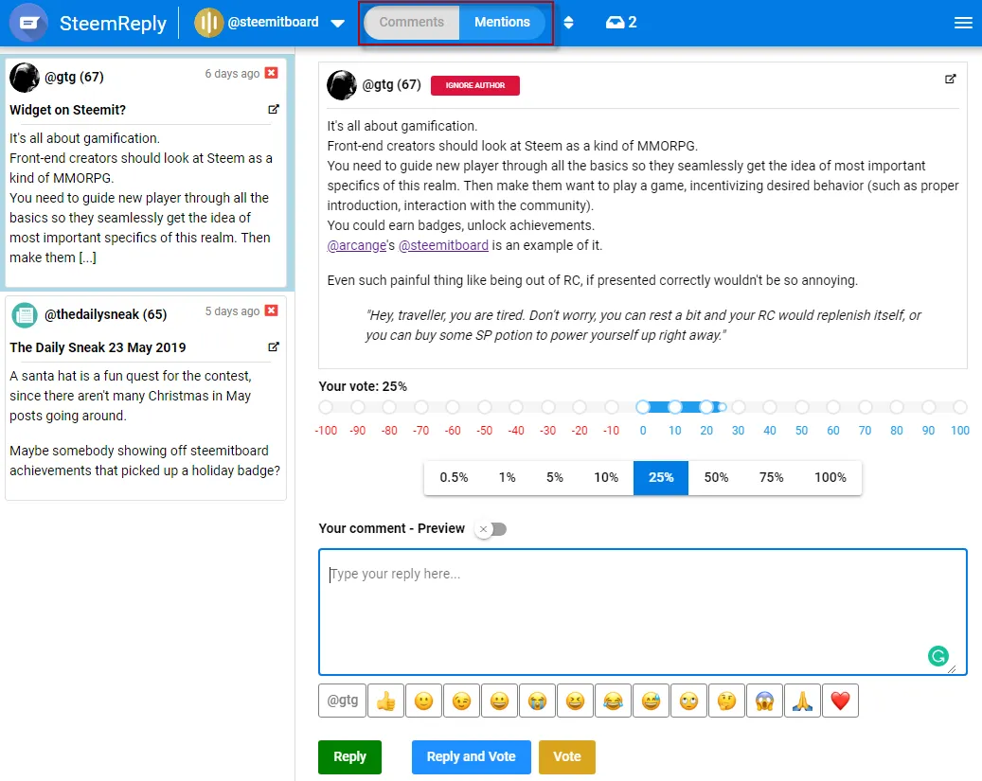
Task: Switch to the Comments tab
Action: point(412,23)
